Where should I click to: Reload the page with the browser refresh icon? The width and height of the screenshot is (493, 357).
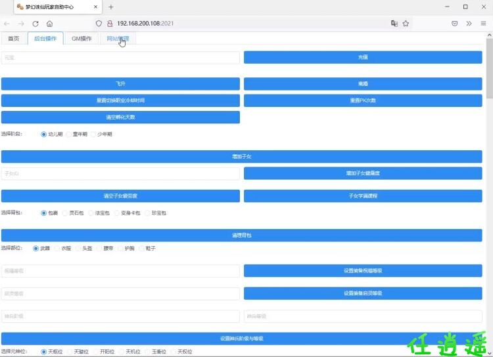click(35, 23)
